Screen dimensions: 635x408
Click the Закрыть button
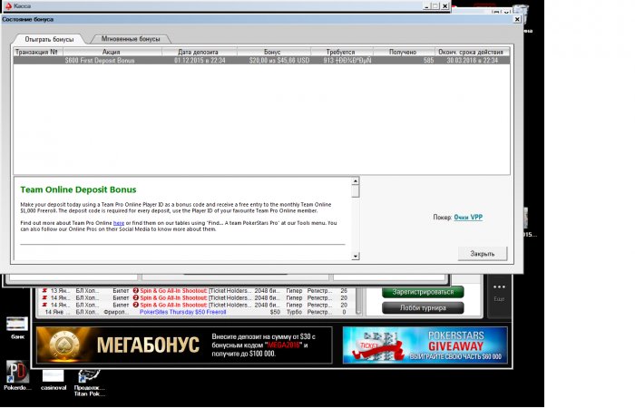[483, 254]
